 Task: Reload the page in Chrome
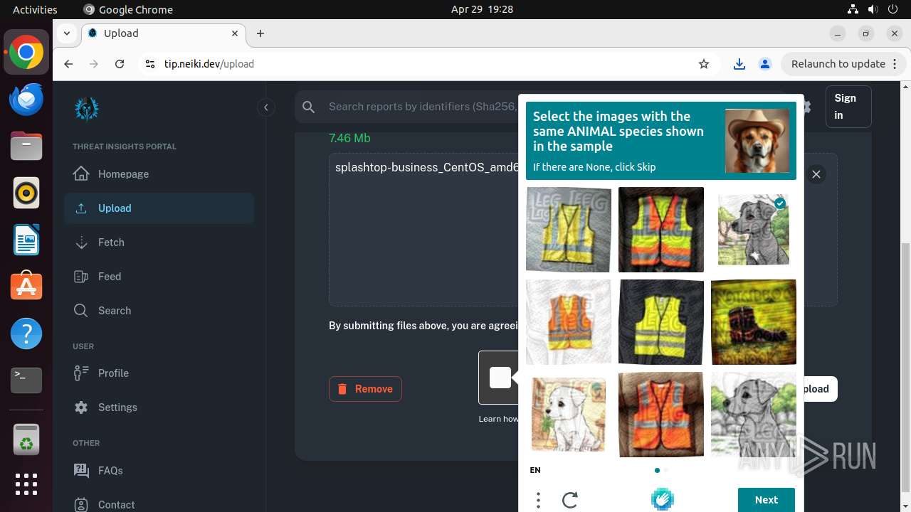point(120,64)
